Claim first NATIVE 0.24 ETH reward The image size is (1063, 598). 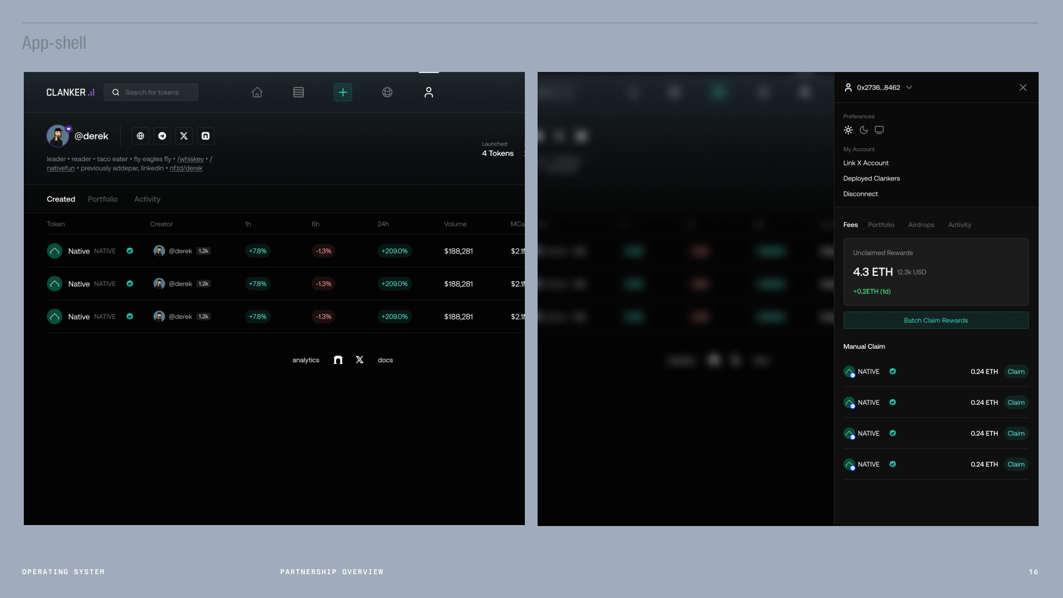1016,372
